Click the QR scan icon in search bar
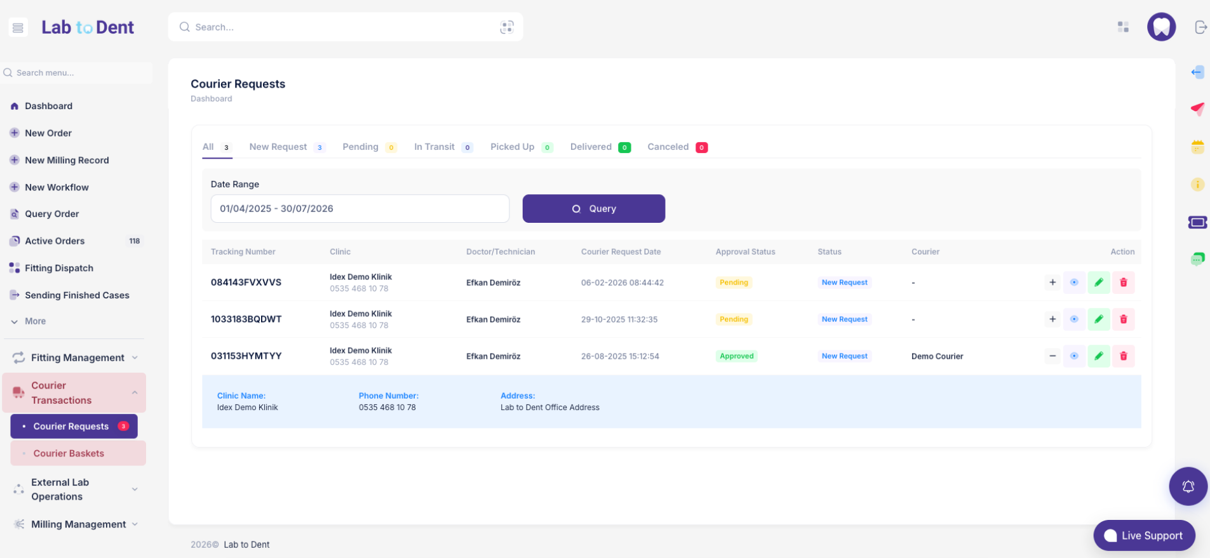 click(506, 27)
